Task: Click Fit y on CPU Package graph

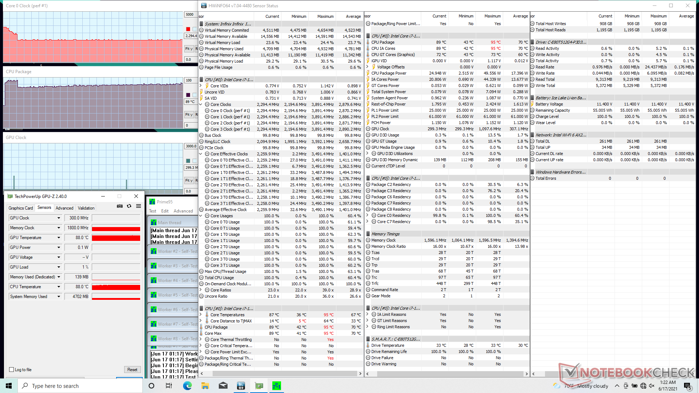Action: coord(189,115)
